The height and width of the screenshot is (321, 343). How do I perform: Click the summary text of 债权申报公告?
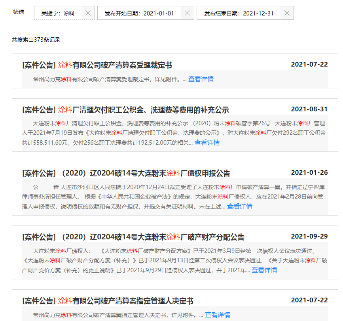click(174, 197)
